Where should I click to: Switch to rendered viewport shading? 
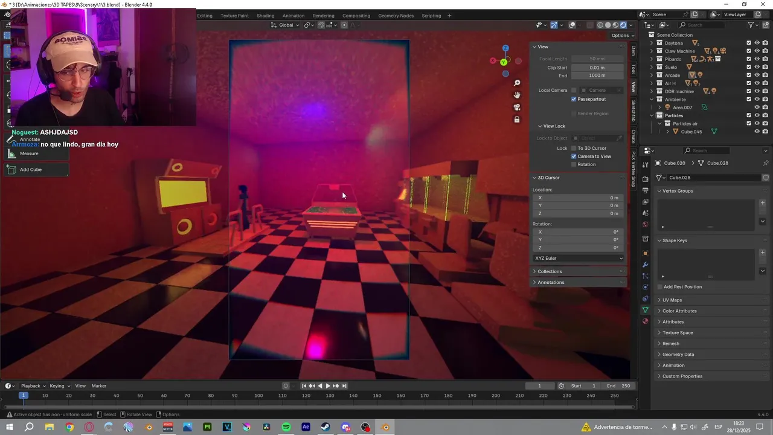[x=623, y=25]
